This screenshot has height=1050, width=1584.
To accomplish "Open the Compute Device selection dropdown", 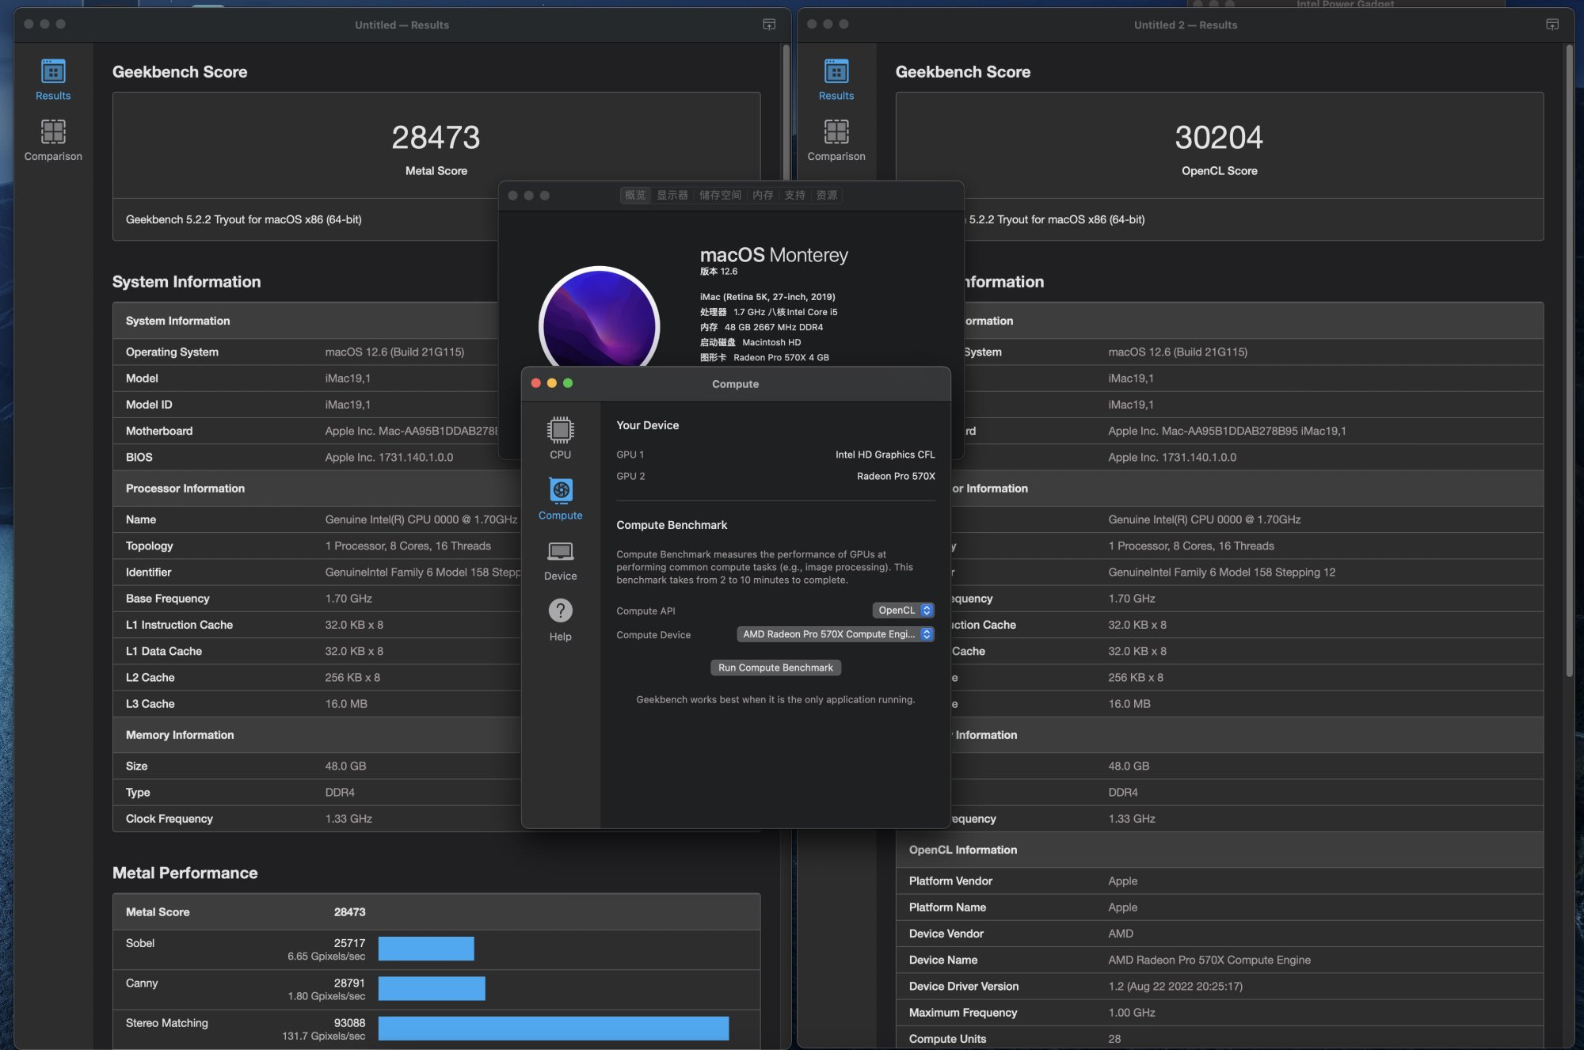I will click(836, 634).
